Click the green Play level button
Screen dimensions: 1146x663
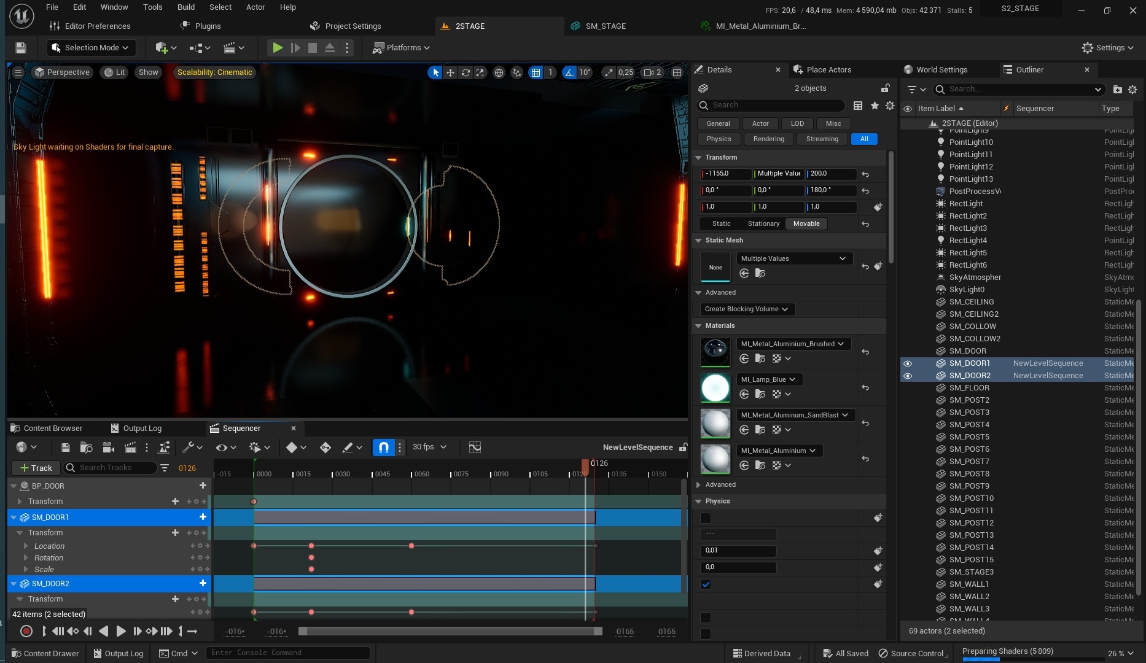[278, 48]
